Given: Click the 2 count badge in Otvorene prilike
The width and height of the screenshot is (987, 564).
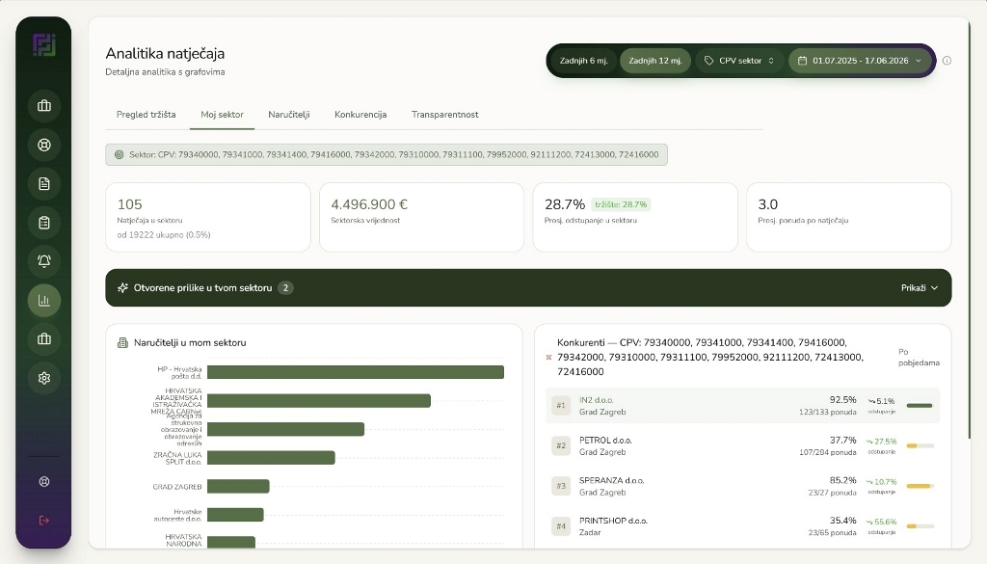Looking at the screenshot, I should click(285, 287).
